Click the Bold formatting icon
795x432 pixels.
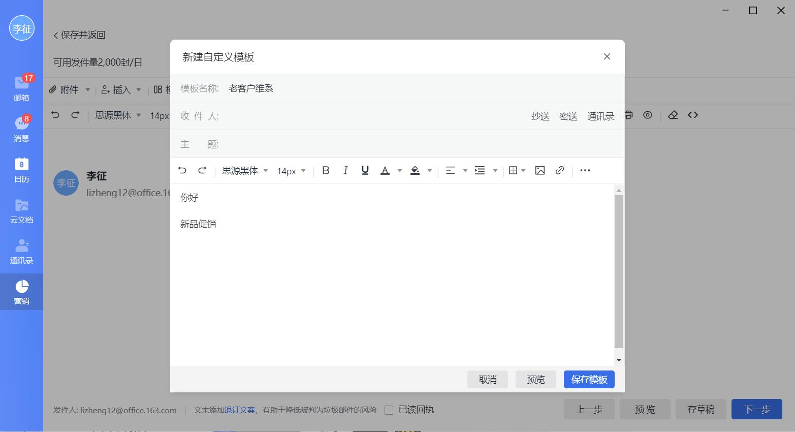pyautogui.click(x=326, y=171)
